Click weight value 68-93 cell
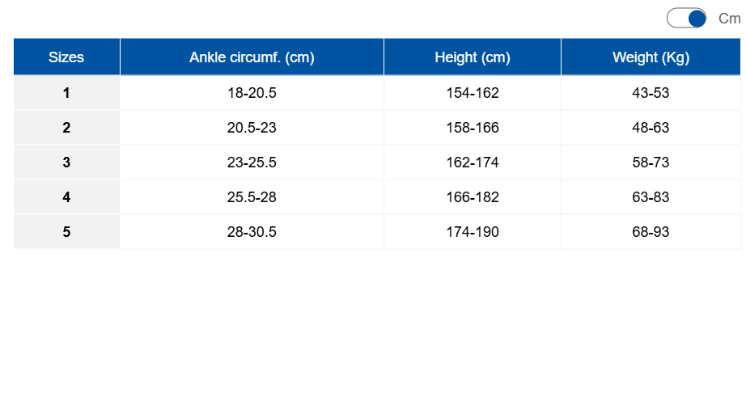Image resolution: width=746 pixels, height=401 pixels. click(651, 231)
